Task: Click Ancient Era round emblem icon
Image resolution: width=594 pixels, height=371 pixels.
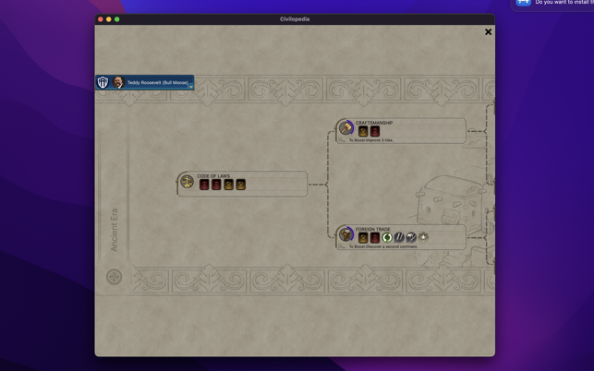Action: click(114, 277)
